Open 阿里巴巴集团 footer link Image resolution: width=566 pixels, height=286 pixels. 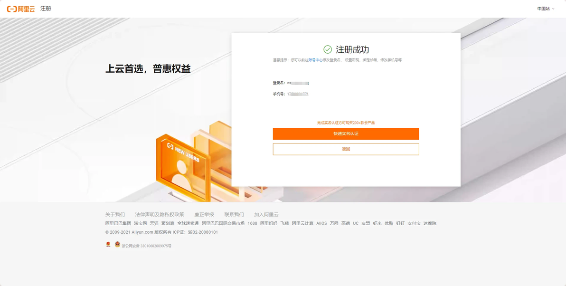pyautogui.click(x=118, y=224)
